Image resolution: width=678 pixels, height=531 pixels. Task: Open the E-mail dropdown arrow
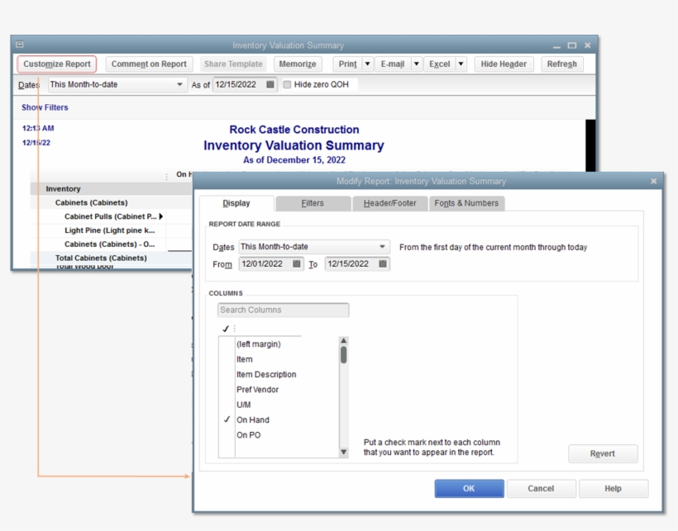coord(416,64)
